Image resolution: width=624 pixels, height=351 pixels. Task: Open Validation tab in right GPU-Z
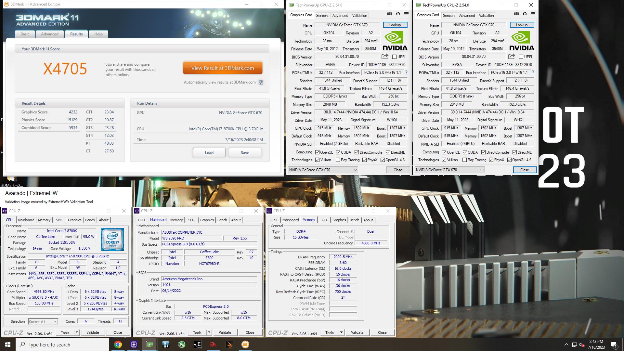coord(486,15)
